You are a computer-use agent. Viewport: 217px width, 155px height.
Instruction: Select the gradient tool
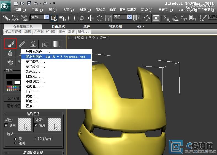57,44
